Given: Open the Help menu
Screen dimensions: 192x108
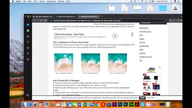Looking at the screenshot, I should pos(68,1).
